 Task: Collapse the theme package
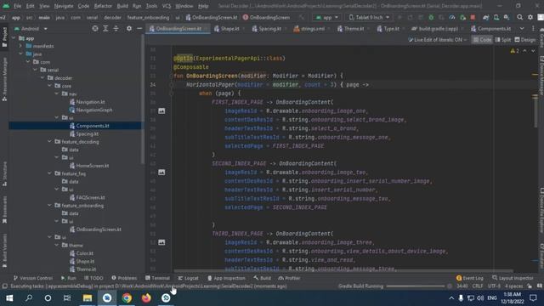point(57,246)
